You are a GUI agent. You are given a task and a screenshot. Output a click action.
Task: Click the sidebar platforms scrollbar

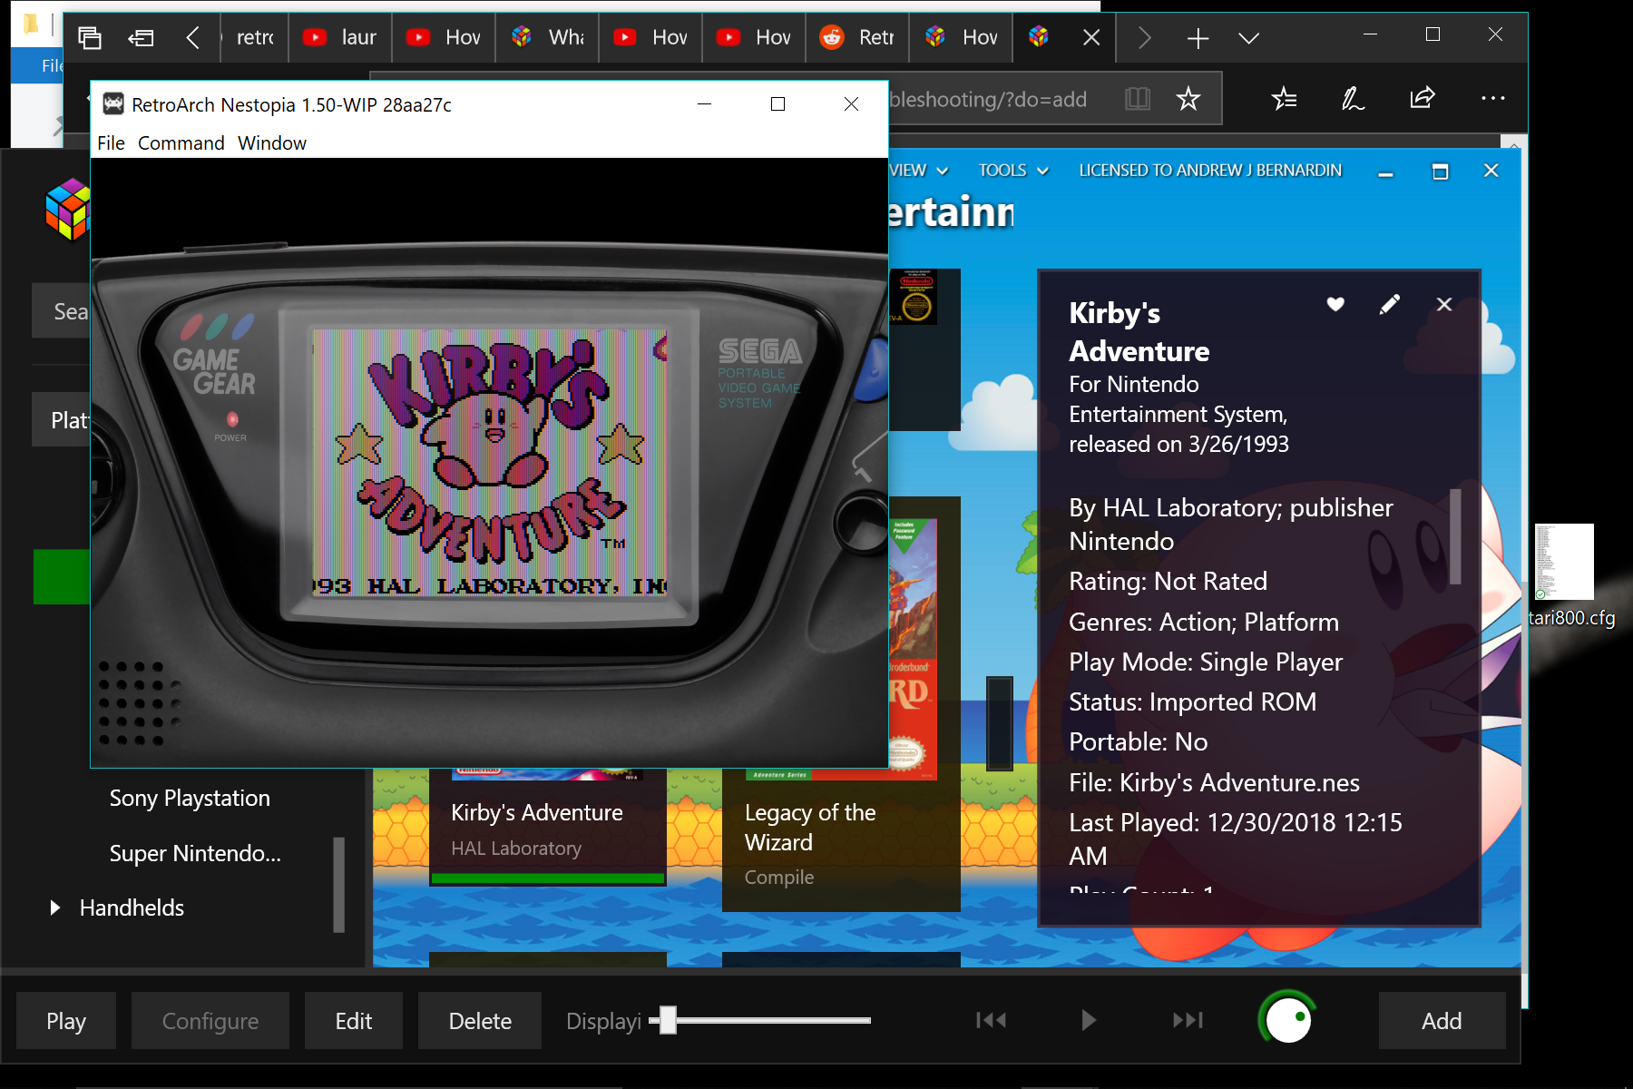339,885
